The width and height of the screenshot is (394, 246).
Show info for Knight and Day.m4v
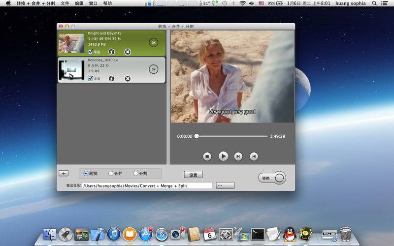coord(112,52)
